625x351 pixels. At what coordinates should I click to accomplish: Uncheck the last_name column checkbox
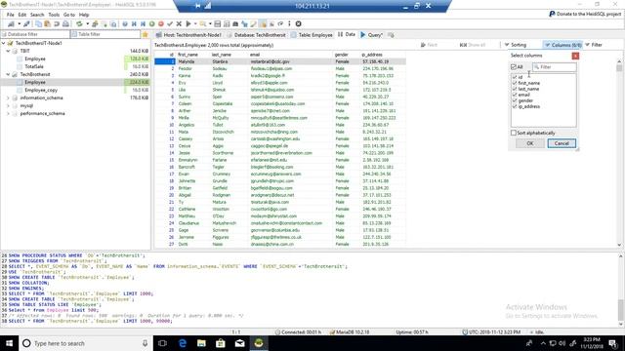(515, 89)
